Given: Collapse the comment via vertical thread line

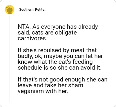Looking at the screenshot, I should coord(10,58).
